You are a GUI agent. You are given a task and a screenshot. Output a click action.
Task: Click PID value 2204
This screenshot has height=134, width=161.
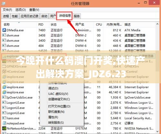point(42,129)
